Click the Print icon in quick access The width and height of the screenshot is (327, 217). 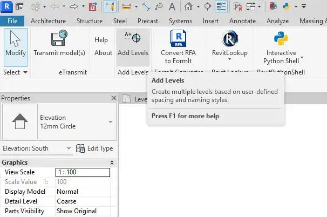click(x=93, y=6)
